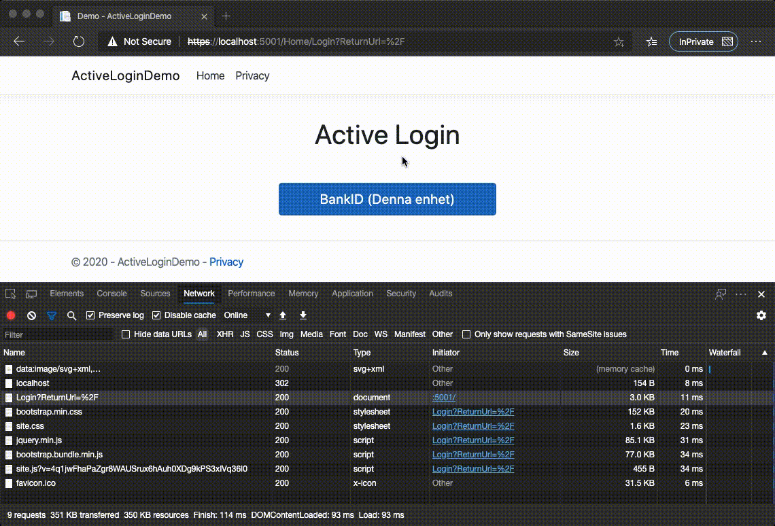Switch to the Audits tab
Screen dimensions: 775x526
[441, 294]
